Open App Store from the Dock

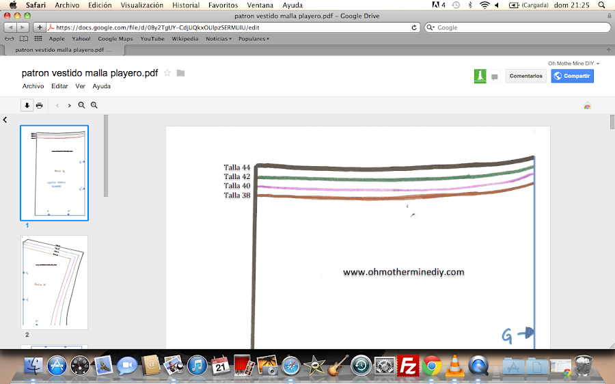(x=57, y=365)
